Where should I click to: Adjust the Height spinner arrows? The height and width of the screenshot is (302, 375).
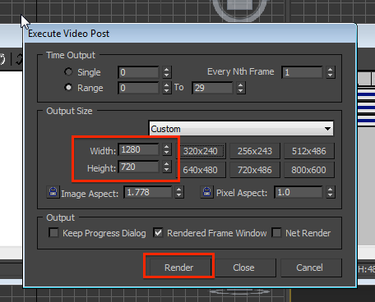click(167, 167)
